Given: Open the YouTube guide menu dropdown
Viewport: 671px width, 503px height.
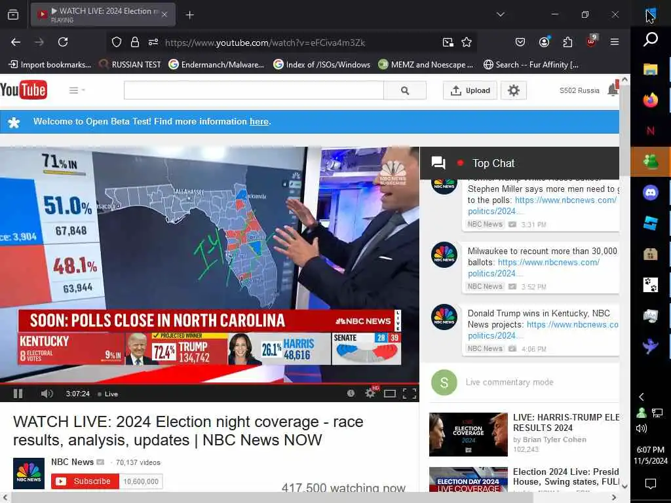Looking at the screenshot, I should click(77, 90).
